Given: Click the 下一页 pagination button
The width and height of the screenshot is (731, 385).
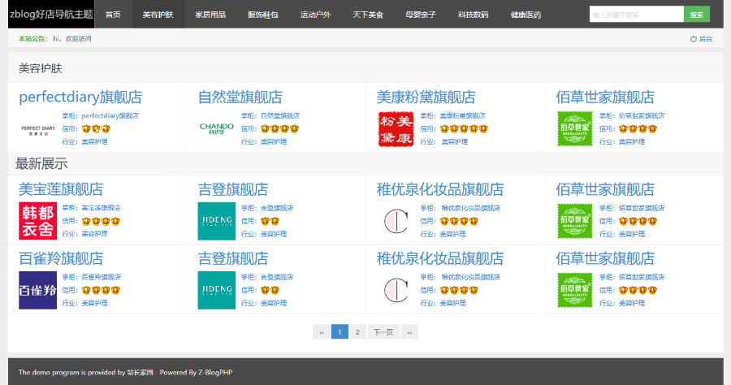Looking at the screenshot, I should [x=383, y=331].
